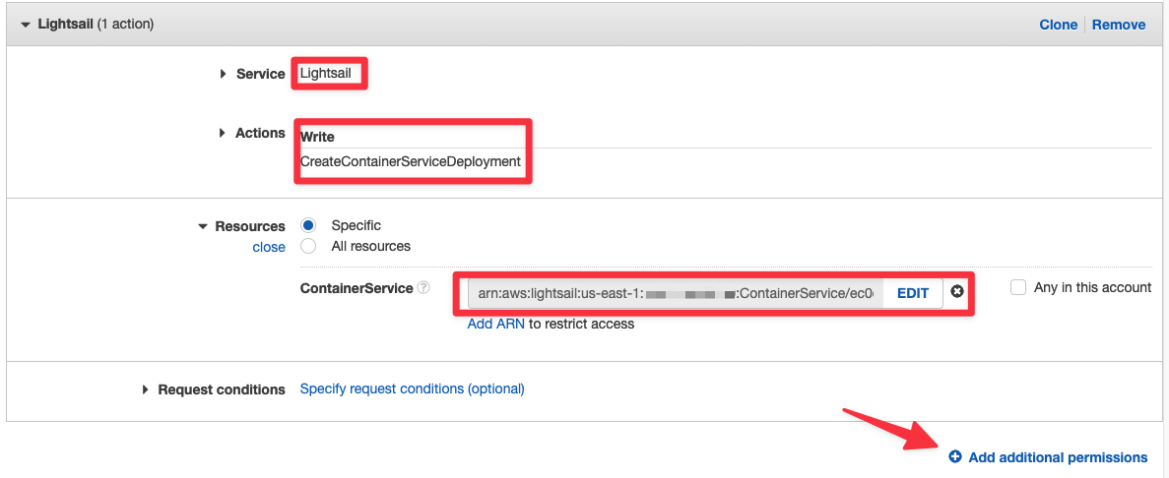Collapse the Lightsail (1 action) section
This screenshot has height=478, width=1169.
point(26,25)
